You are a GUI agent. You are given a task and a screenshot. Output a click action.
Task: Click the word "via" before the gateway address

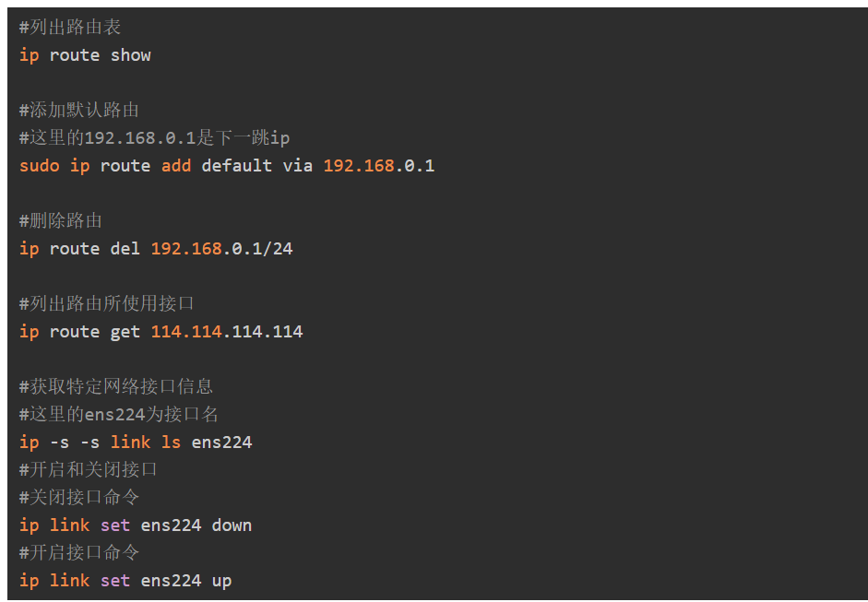pos(297,166)
